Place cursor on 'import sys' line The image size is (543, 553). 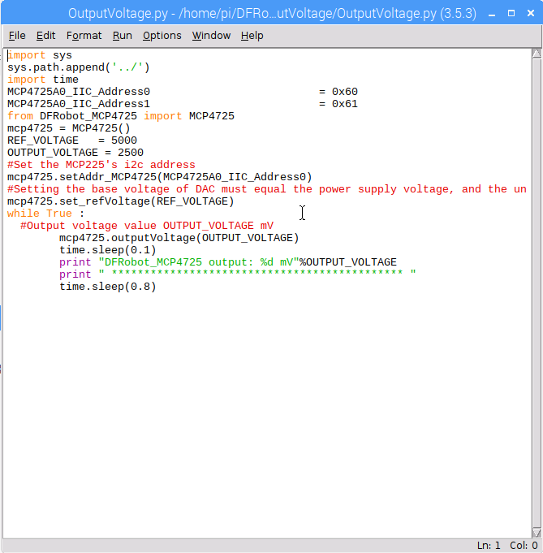point(40,55)
